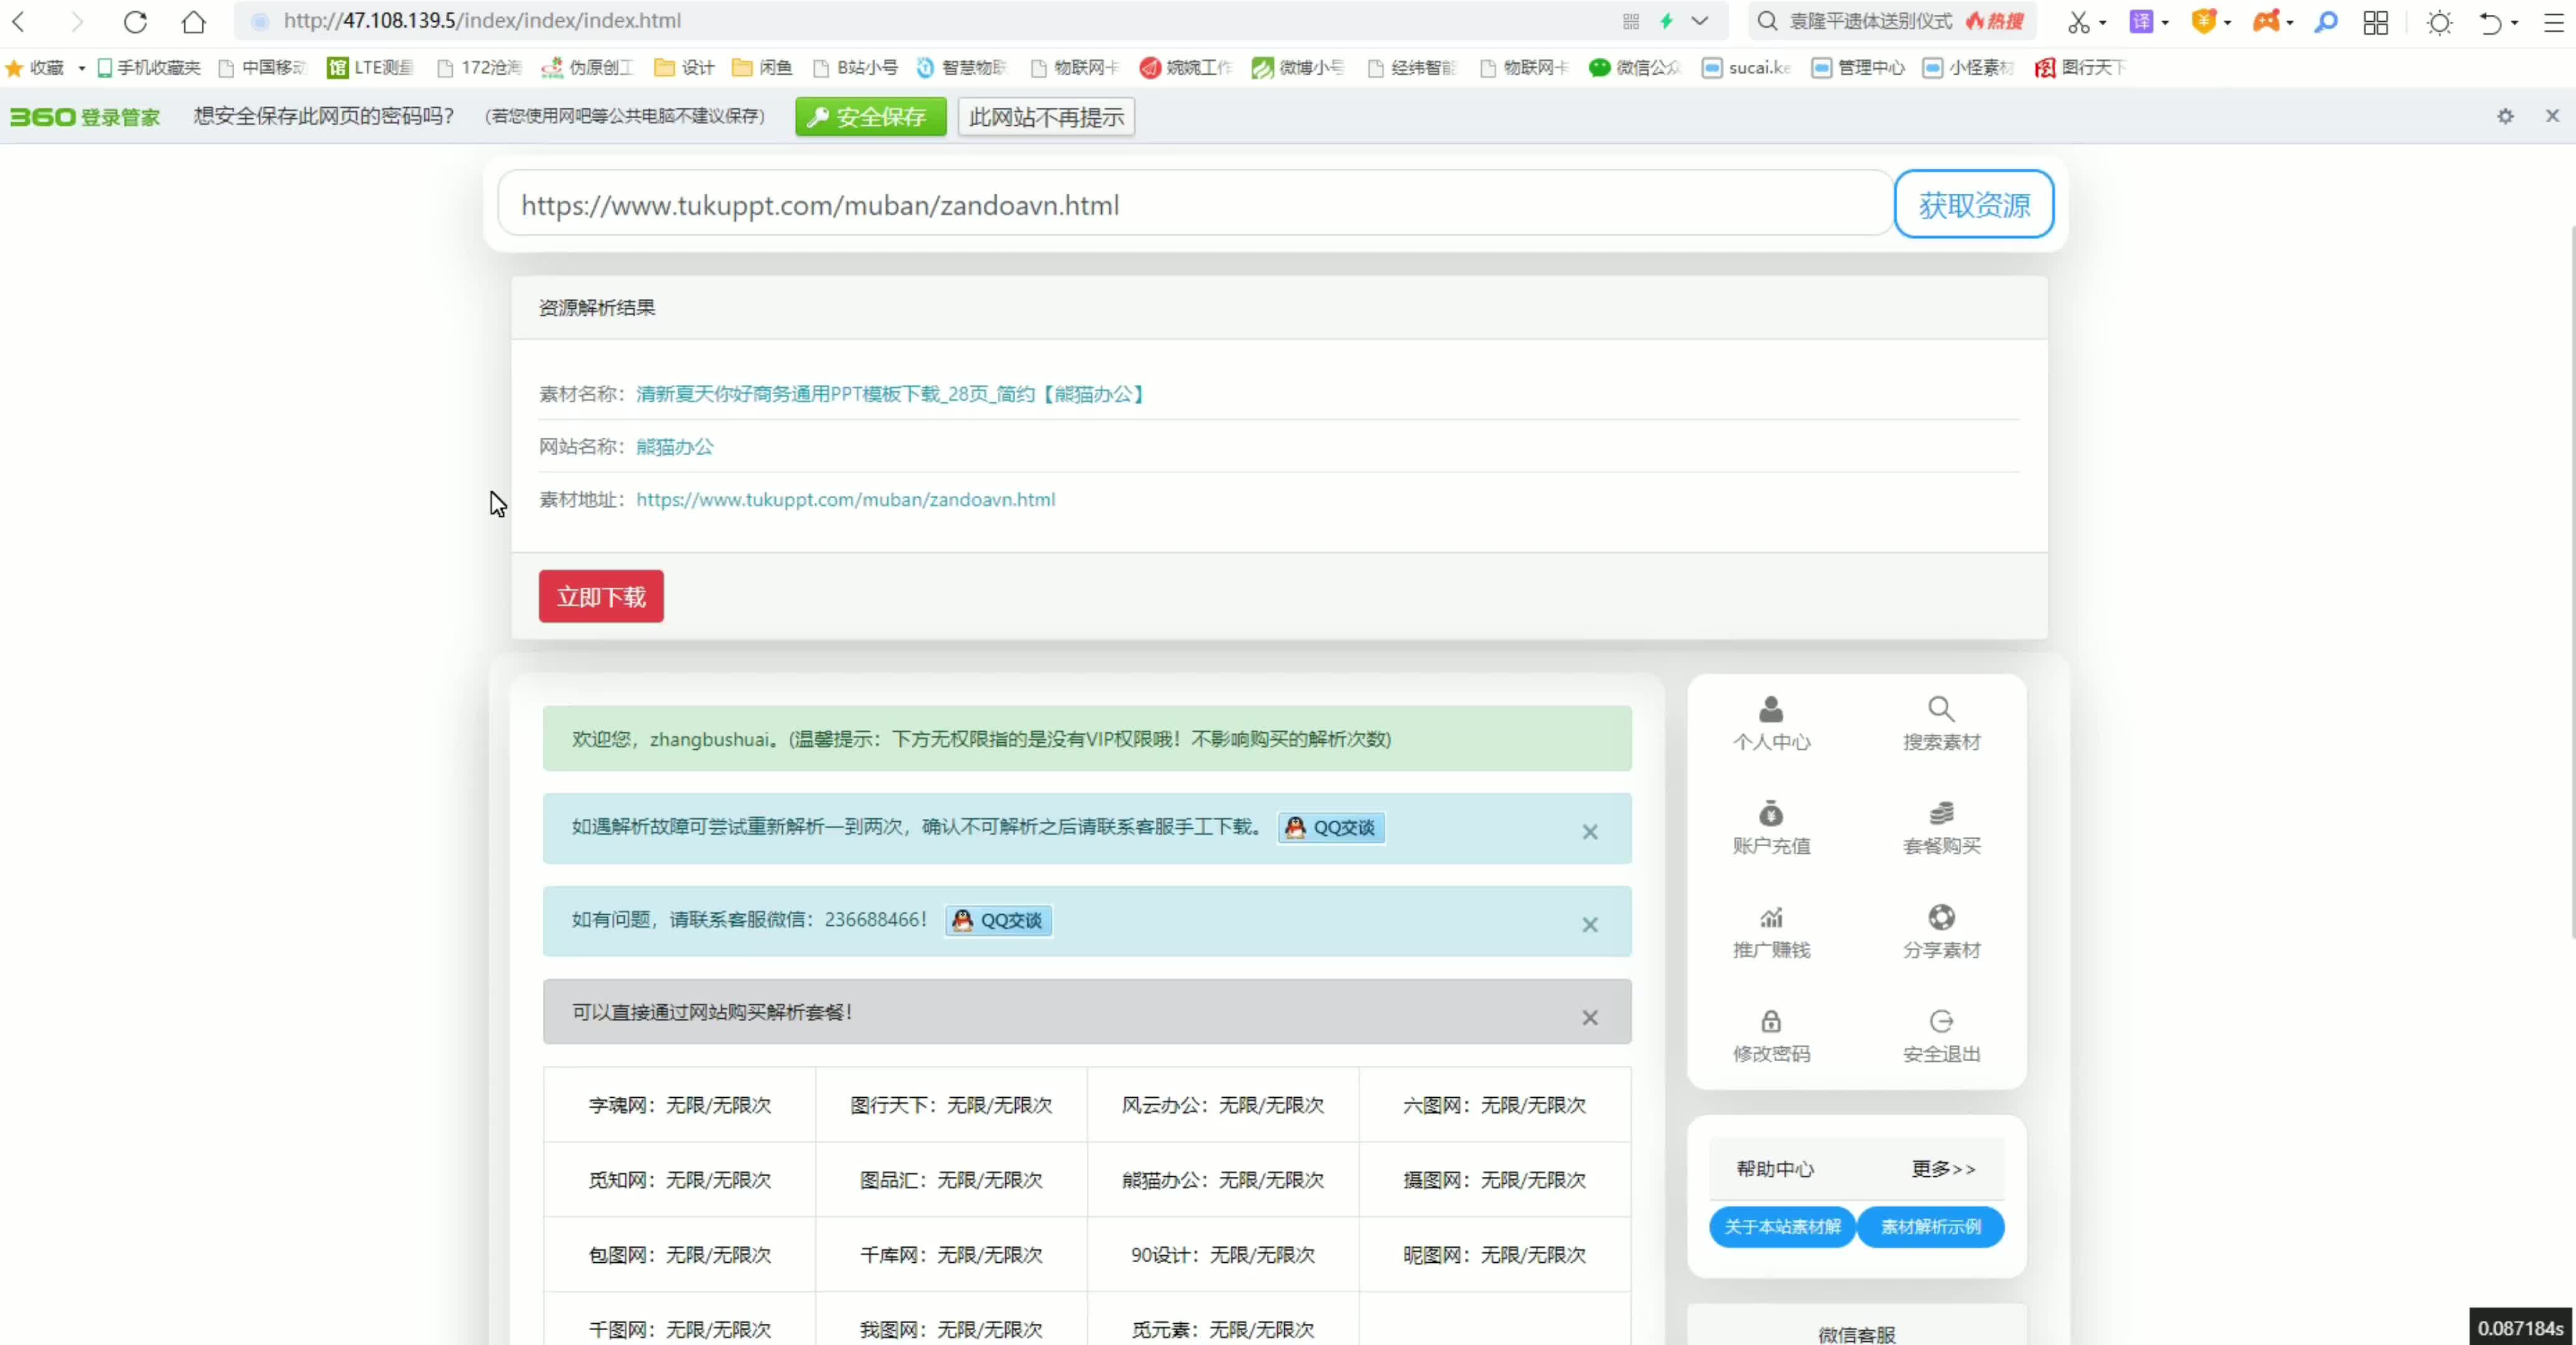The width and height of the screenshot is (2576, 1345).
Task: Click the browser back arrow
Action: (x=19, y=21)
